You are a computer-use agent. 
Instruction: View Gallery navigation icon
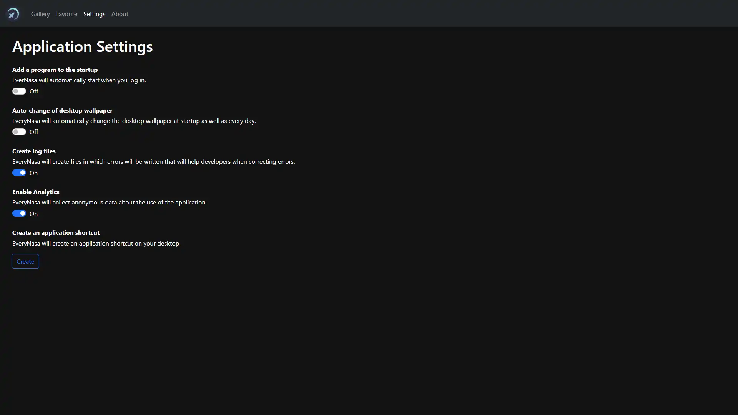[x=40, y=14]
